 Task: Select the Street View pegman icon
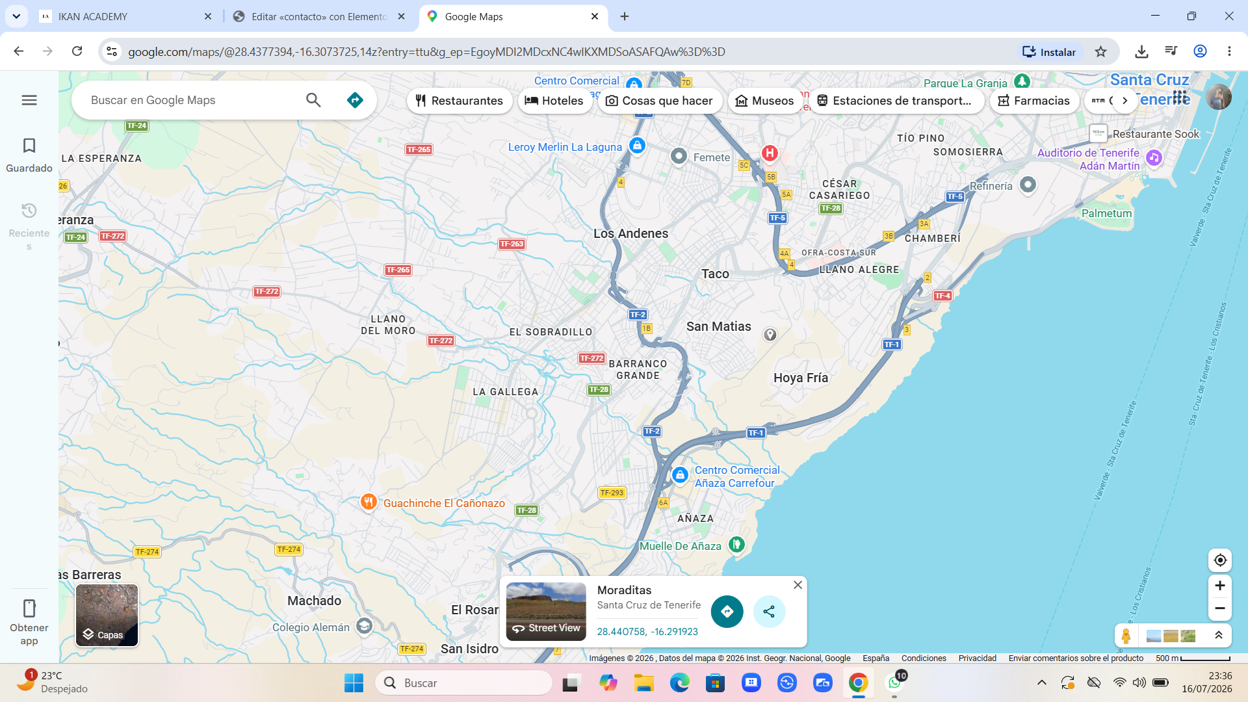[1126, 636]
